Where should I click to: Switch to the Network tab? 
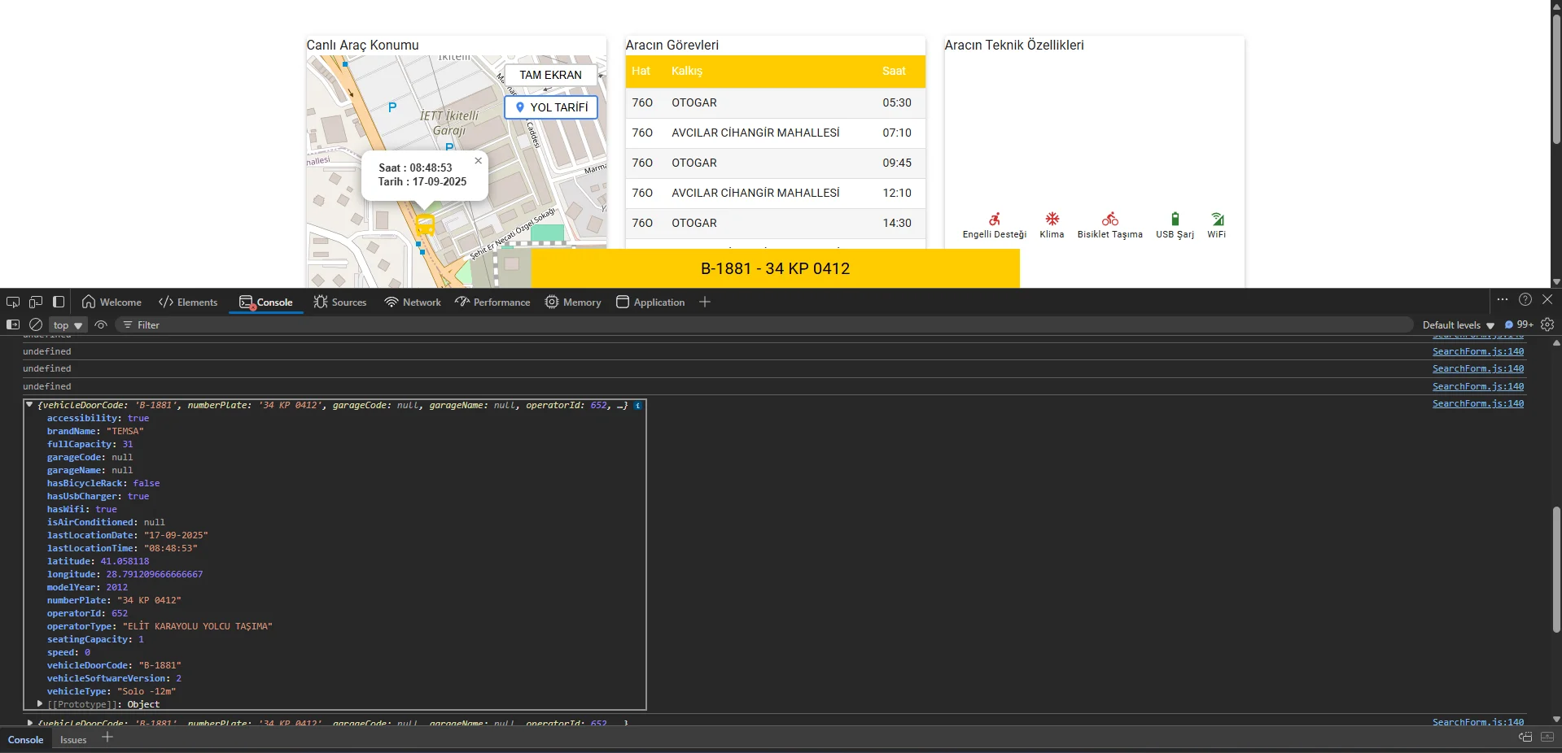coord(413,303)
